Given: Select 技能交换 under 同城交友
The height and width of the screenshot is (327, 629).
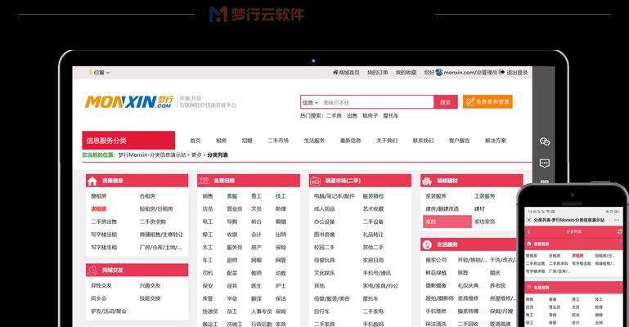Looking at the screenshot, I should 150,298.
